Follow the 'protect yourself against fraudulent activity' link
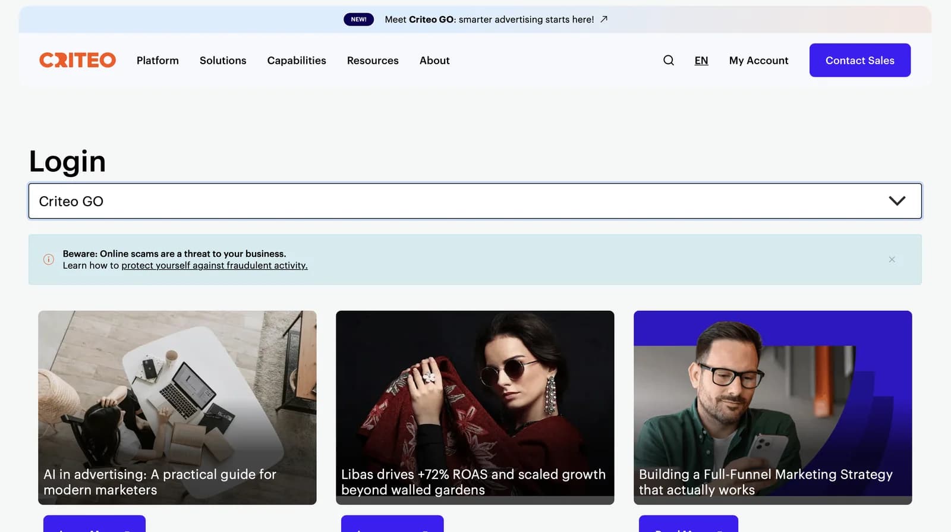Viewport: 951px width, 532px height. tap(215, 266)
